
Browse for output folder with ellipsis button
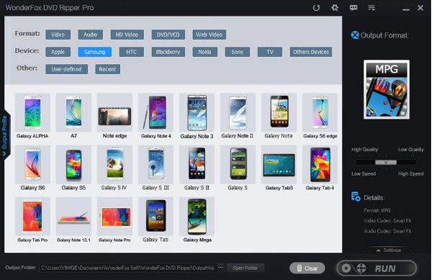[x=220, y=268]
